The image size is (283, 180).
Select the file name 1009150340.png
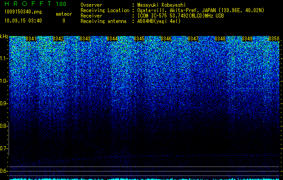(x=23, y=12)
